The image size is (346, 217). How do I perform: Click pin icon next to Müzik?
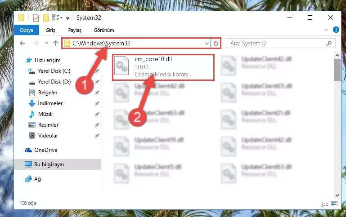coord(97,114)
